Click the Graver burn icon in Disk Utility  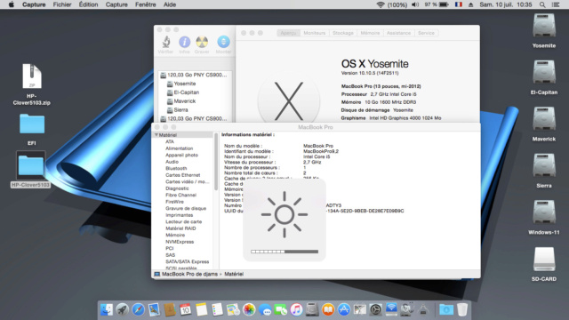tap(202, 42)
